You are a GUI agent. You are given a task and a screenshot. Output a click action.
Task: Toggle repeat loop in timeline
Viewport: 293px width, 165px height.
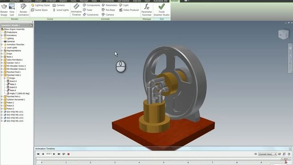tap(64, 154)
